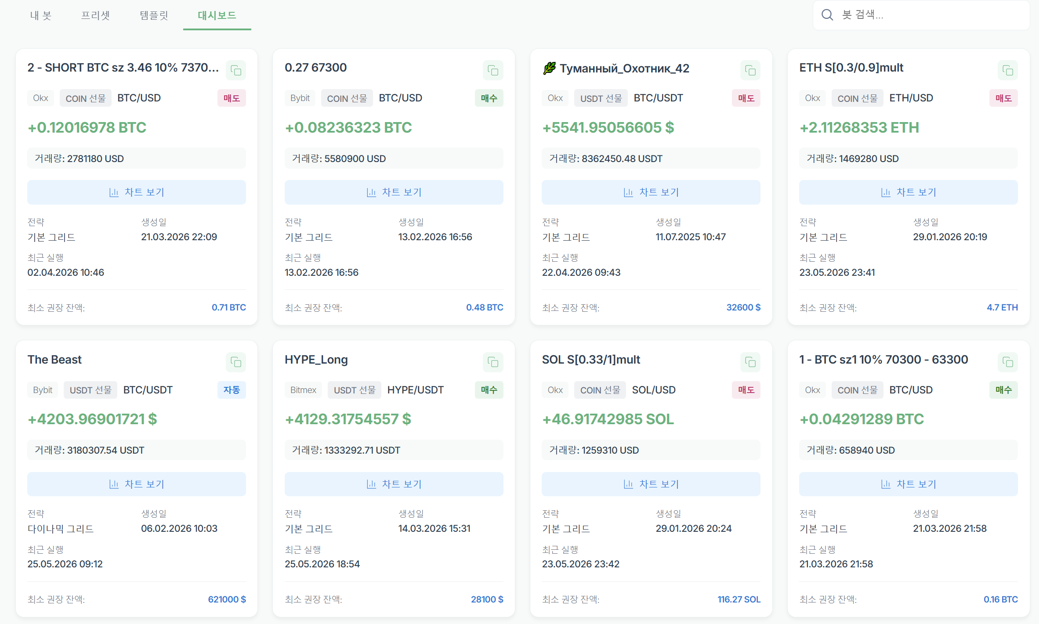View chart for The Beast bot
The width and height of the screenshot is (1039, 624).
(137, 484)
